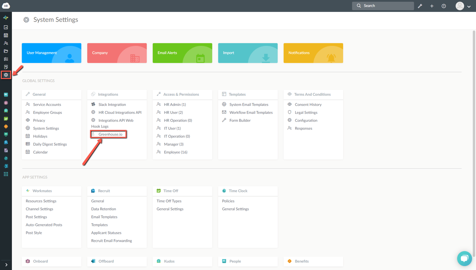Open the all apps grid icon in sidebar

(6, 174)
